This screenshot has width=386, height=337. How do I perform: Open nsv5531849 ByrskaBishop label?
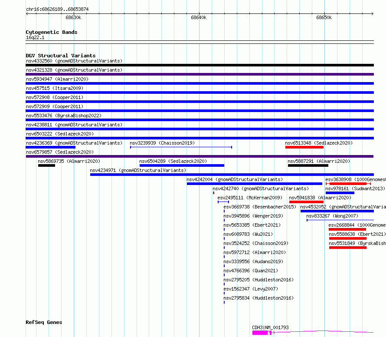(x=357, y=243)
